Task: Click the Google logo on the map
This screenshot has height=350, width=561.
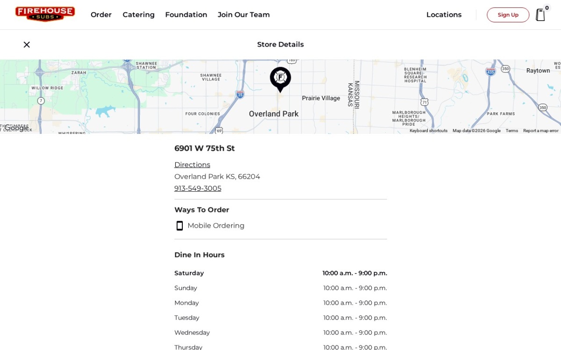Action: click(16, 128)
